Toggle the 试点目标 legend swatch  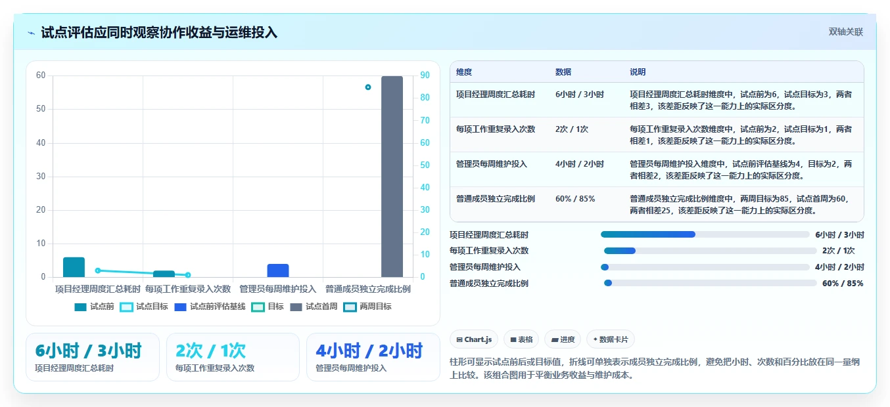pos(127,307)
